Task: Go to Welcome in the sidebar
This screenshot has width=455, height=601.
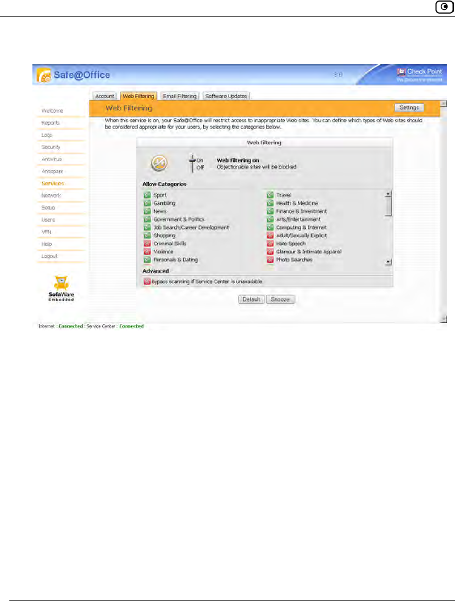Action: click(x=52, y=111)
